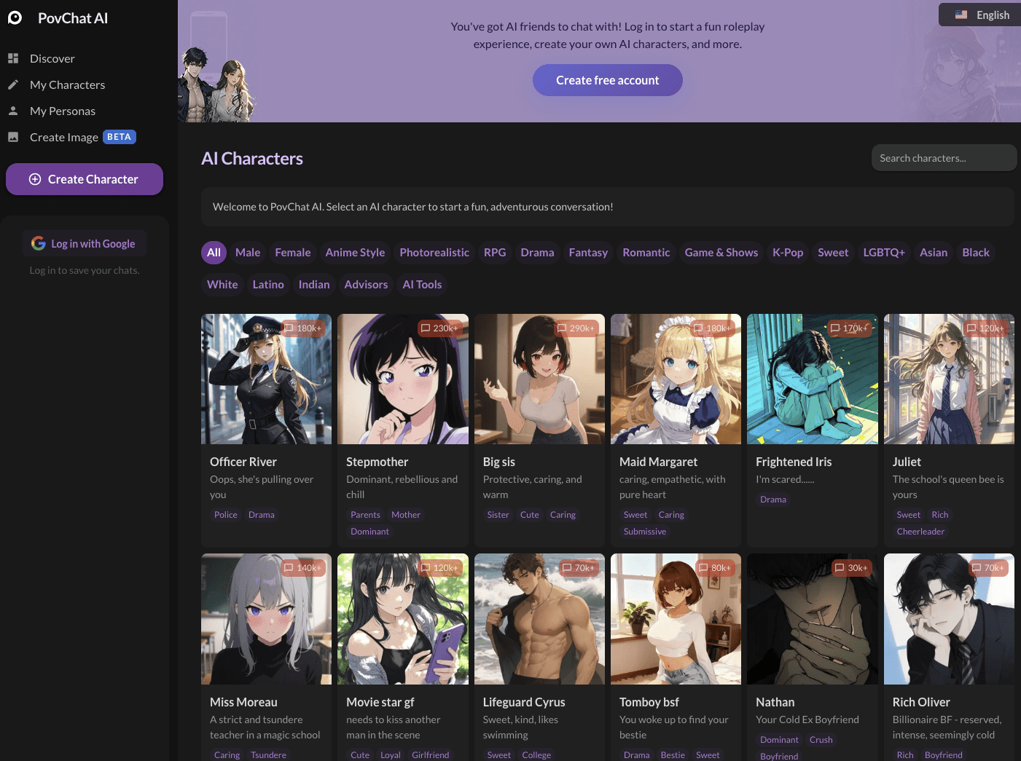Screen dimensions: 1021x761
Task: Open My Personas page
Action: tap(63, 111)
